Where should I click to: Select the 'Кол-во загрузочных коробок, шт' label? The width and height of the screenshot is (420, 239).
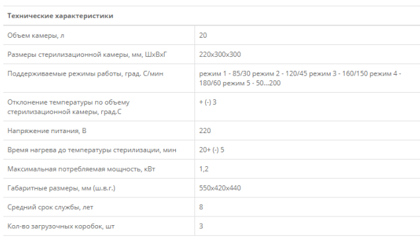pos(61,226)
